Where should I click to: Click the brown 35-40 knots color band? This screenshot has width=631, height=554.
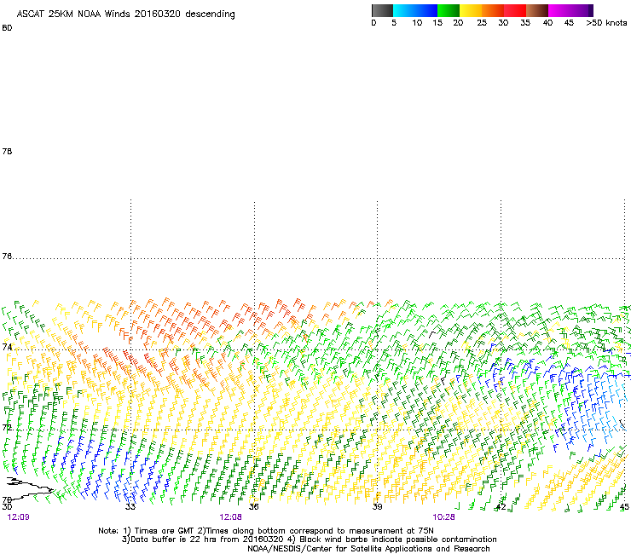(537, 10)
